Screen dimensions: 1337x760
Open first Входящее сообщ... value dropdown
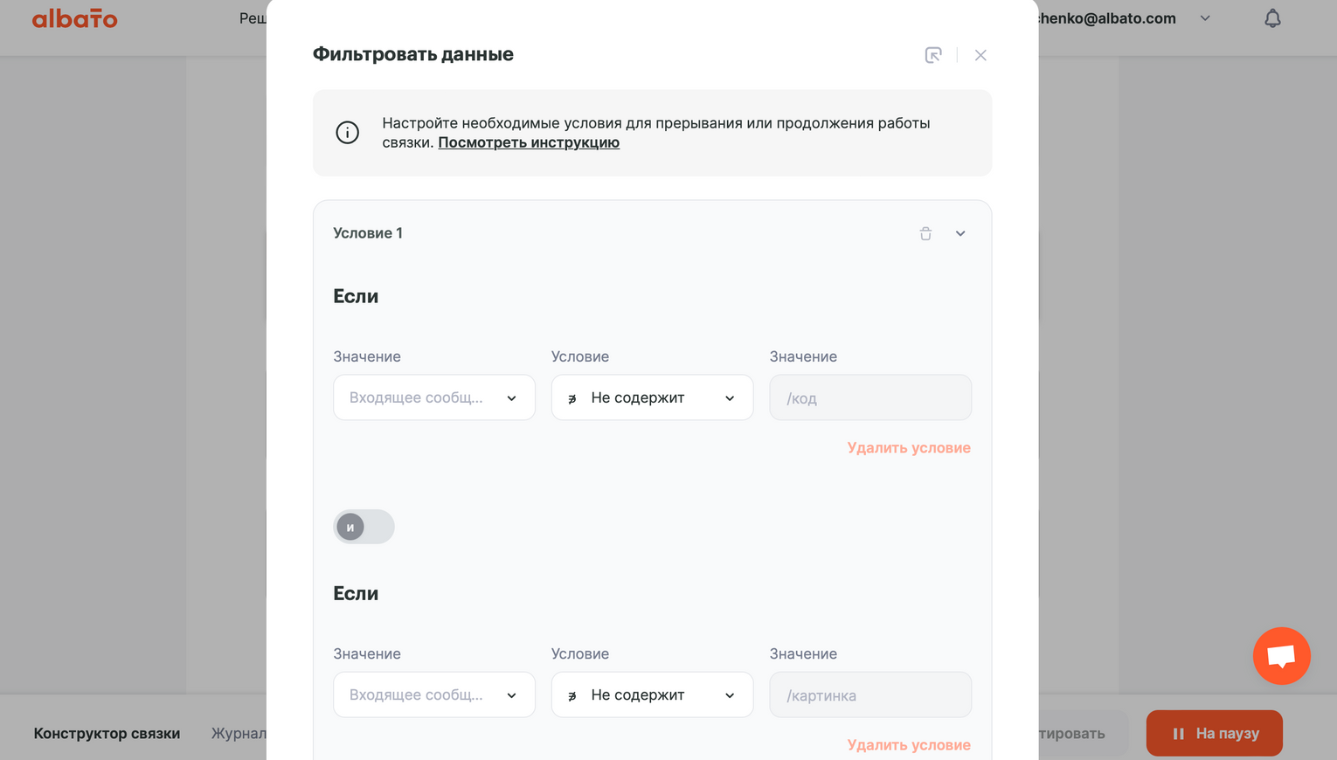coord(433,397)
